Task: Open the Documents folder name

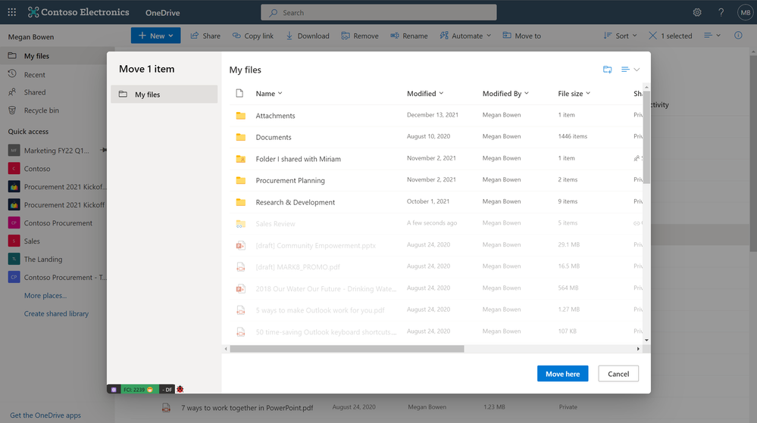Action: (x=274, y=138)
